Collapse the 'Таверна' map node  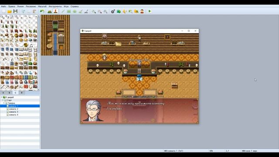pyautogui.click(x=4, y=103)
